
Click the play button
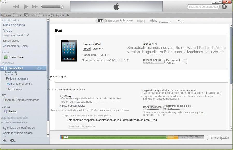26,6
